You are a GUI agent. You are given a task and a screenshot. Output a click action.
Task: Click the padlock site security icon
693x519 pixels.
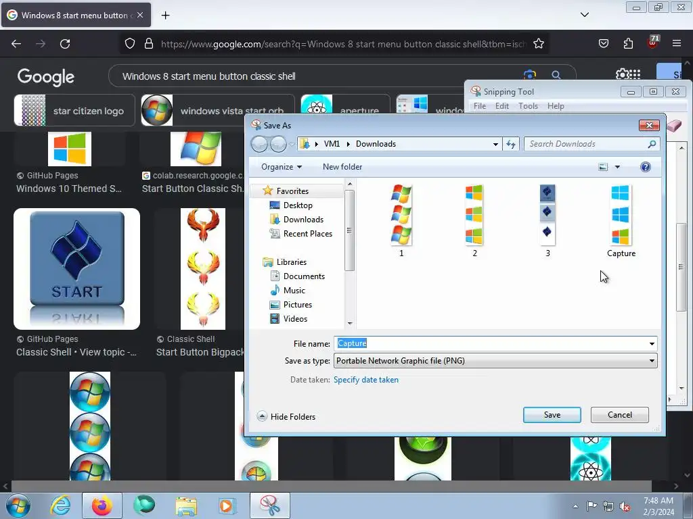[149, 44]
